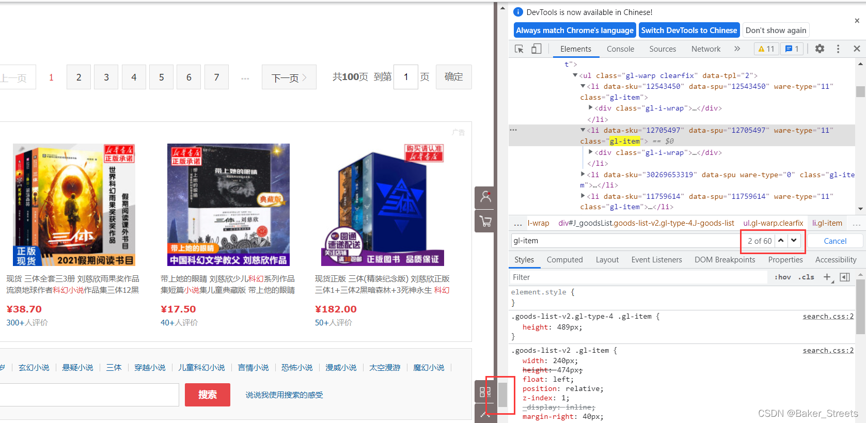
Task: Click the page vertical scrollbar thumb
Action: (x=502, y=395)
